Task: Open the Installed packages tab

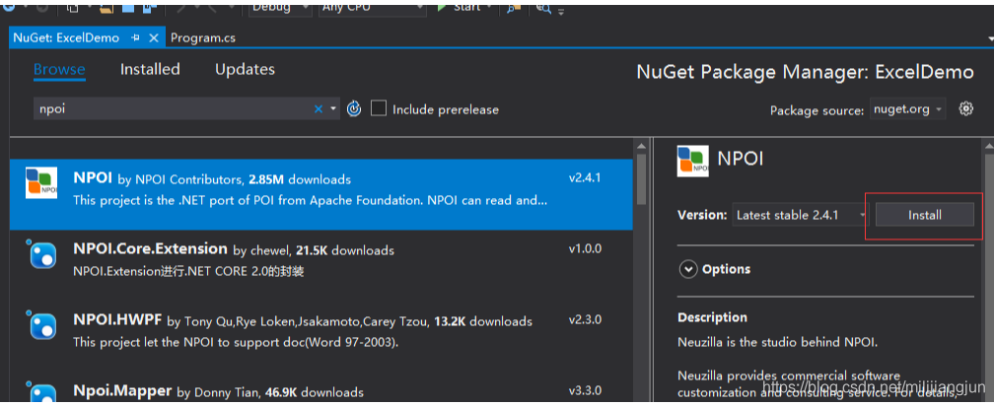Action: 151,69
